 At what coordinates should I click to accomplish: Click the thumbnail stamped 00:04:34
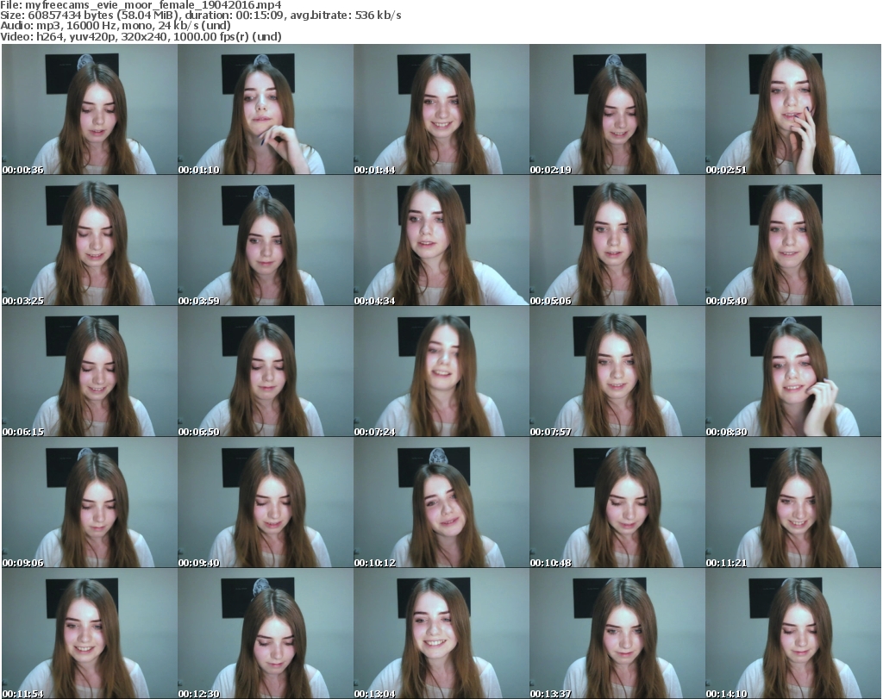(x=441, y=240)
